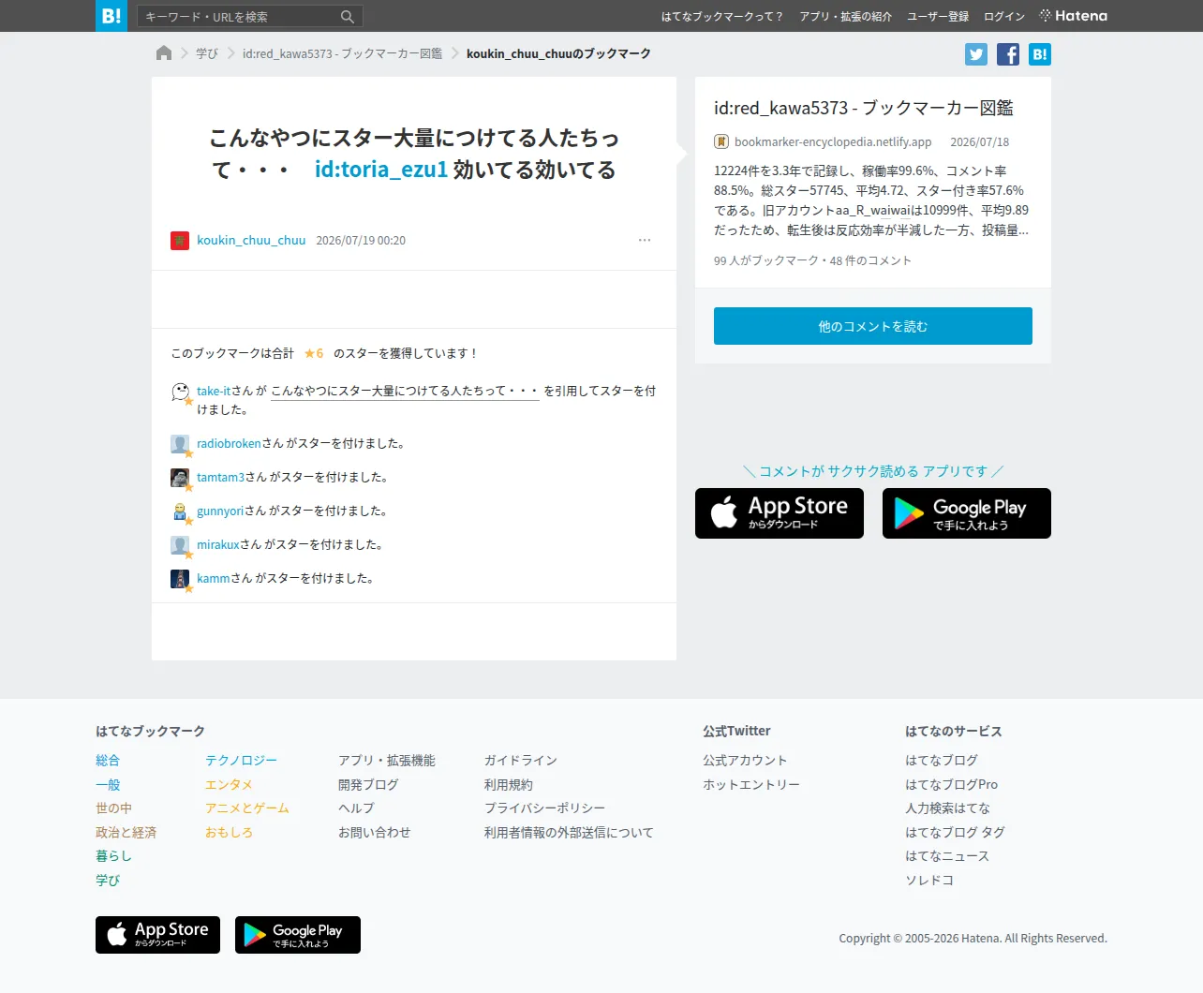Open gunnyori's profile link
The image size is (1203, 993).
[x=220, y=511]
